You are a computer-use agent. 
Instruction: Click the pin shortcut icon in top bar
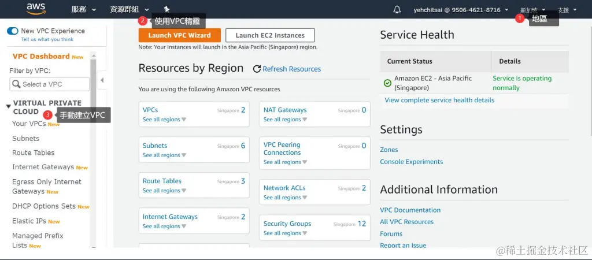[166, 9]
